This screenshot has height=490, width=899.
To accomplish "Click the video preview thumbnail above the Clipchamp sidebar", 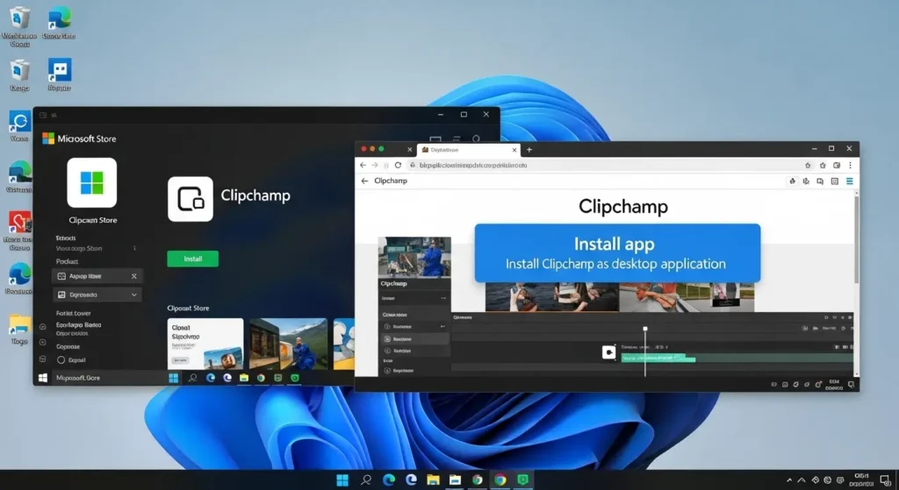I will coord(414,257).
